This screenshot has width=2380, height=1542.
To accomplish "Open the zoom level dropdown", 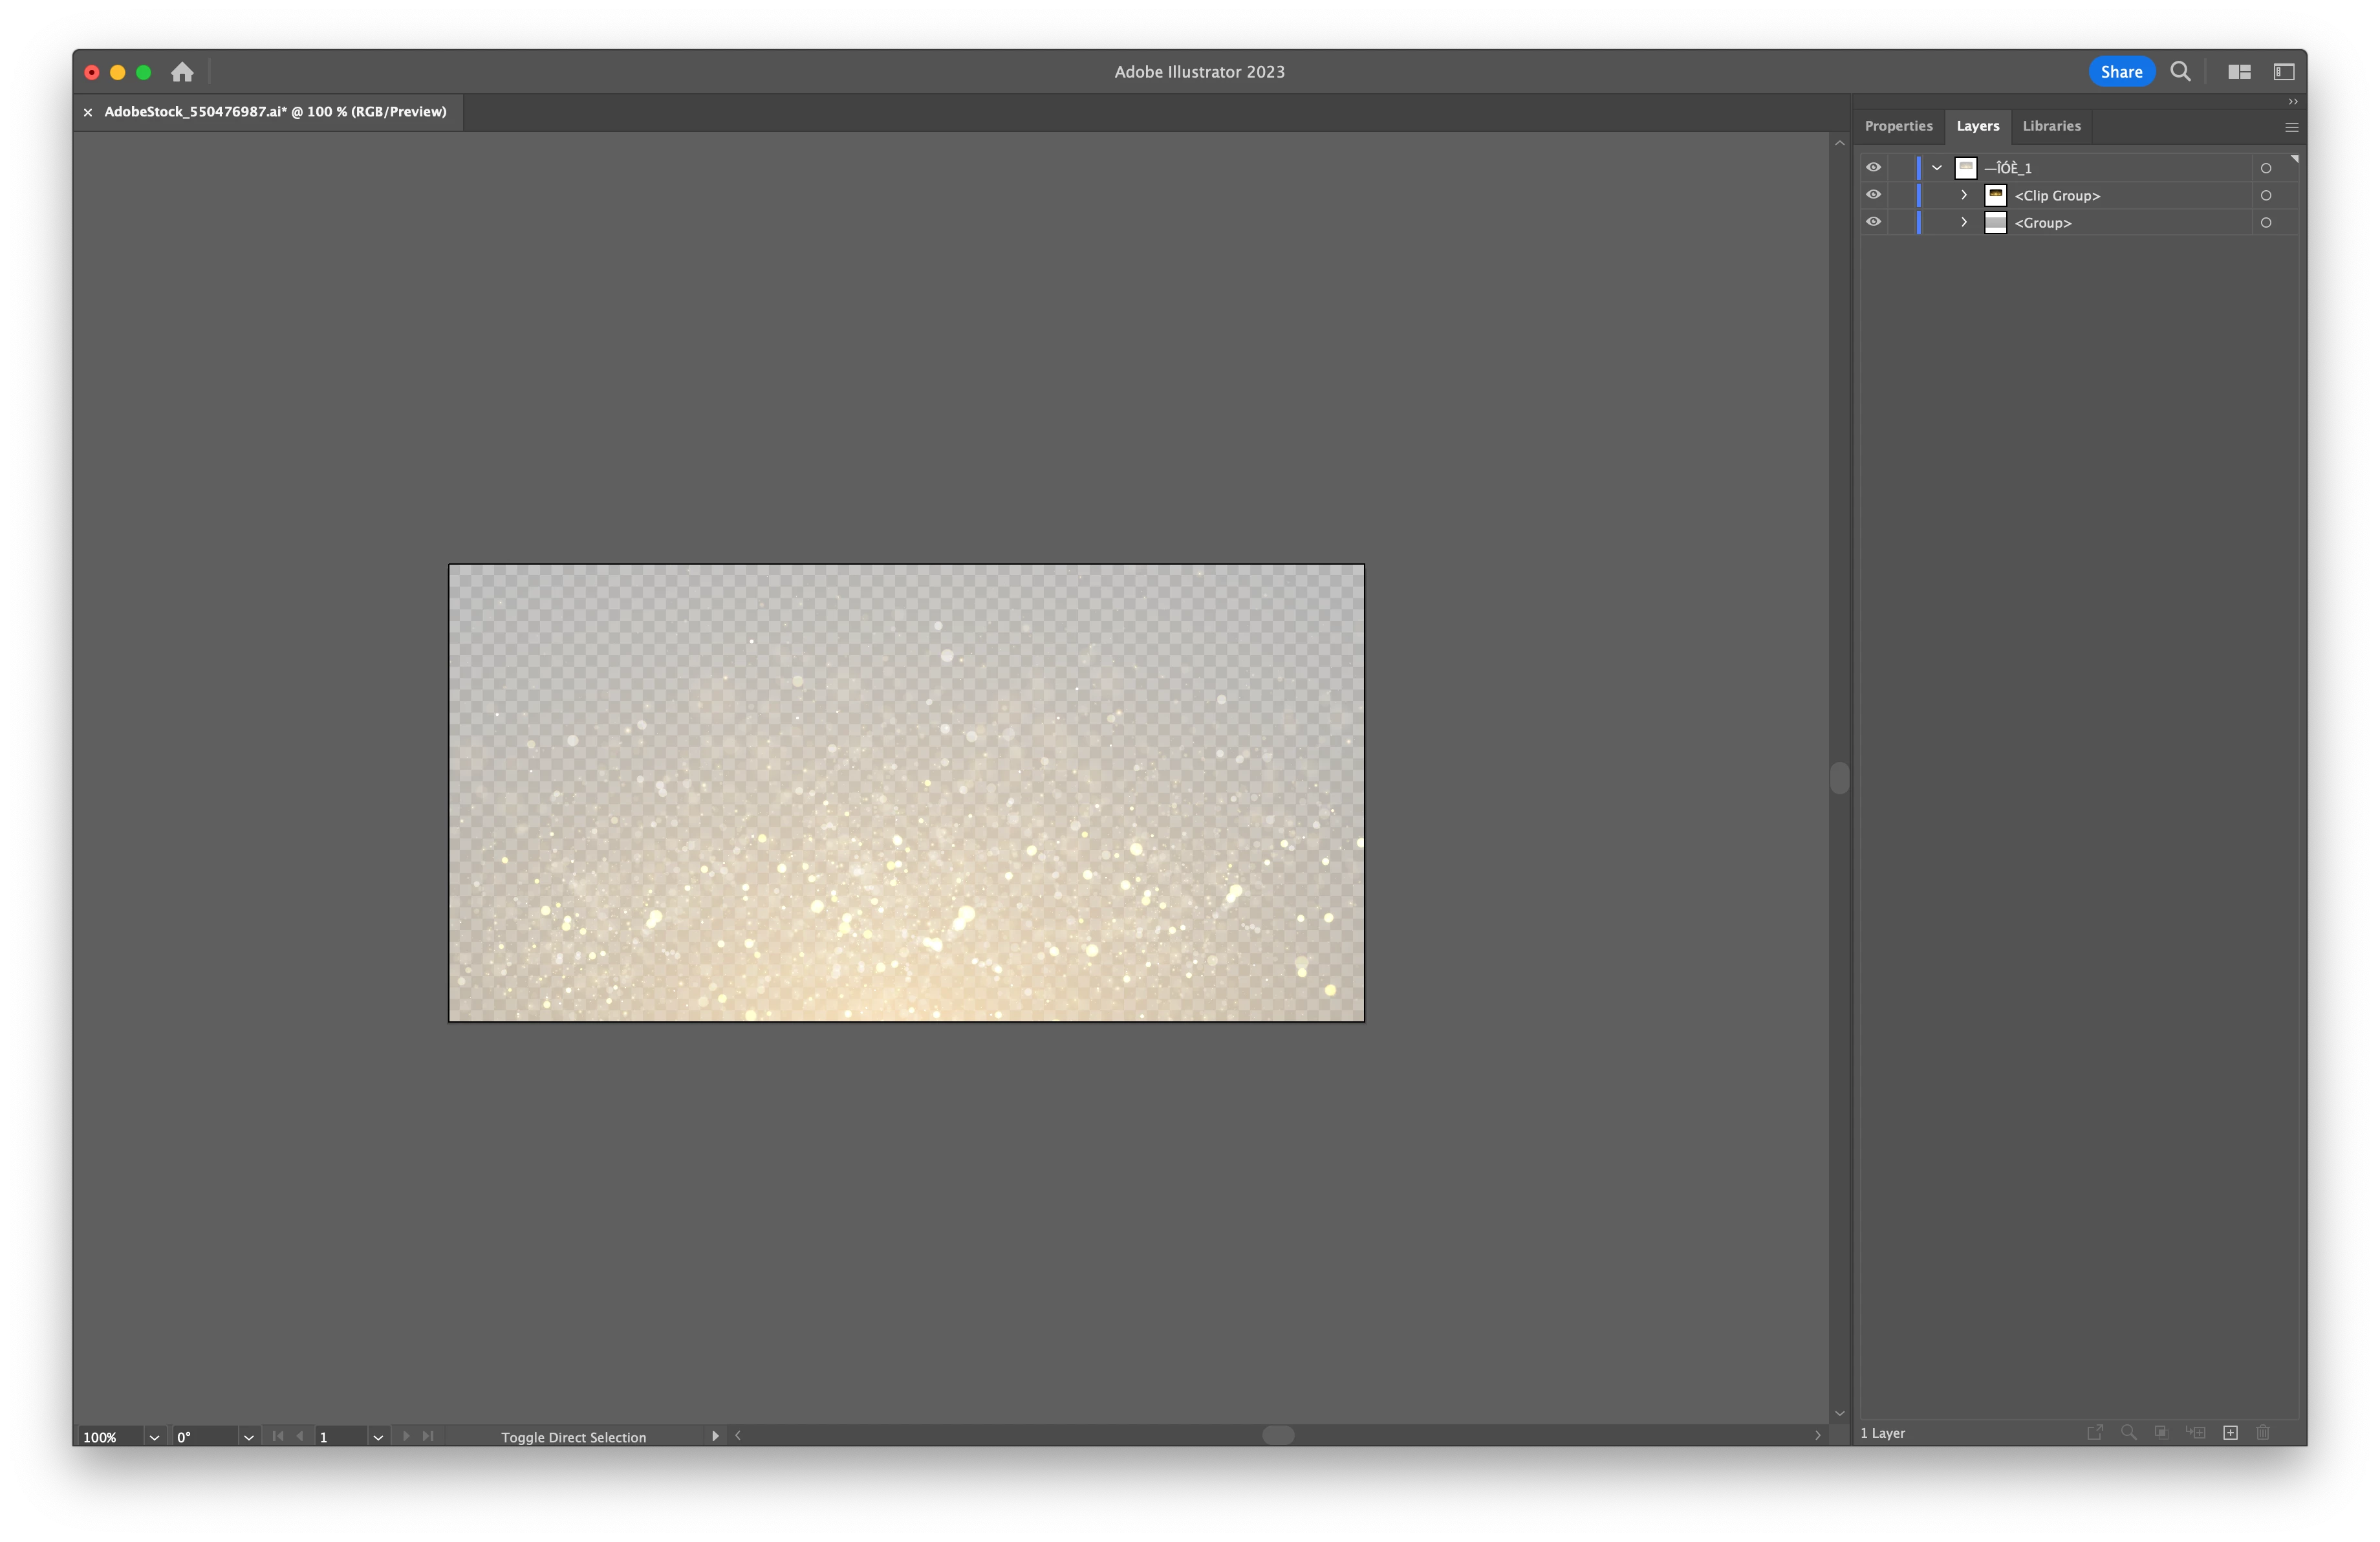I will [x=154, y=1437].
